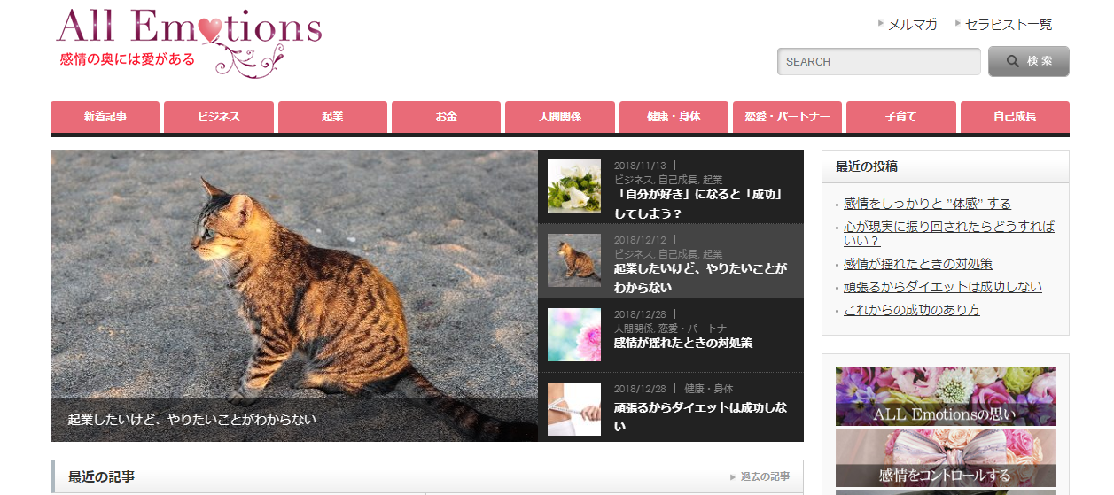Open the 自己成長 menu tab

[1015, 117]
